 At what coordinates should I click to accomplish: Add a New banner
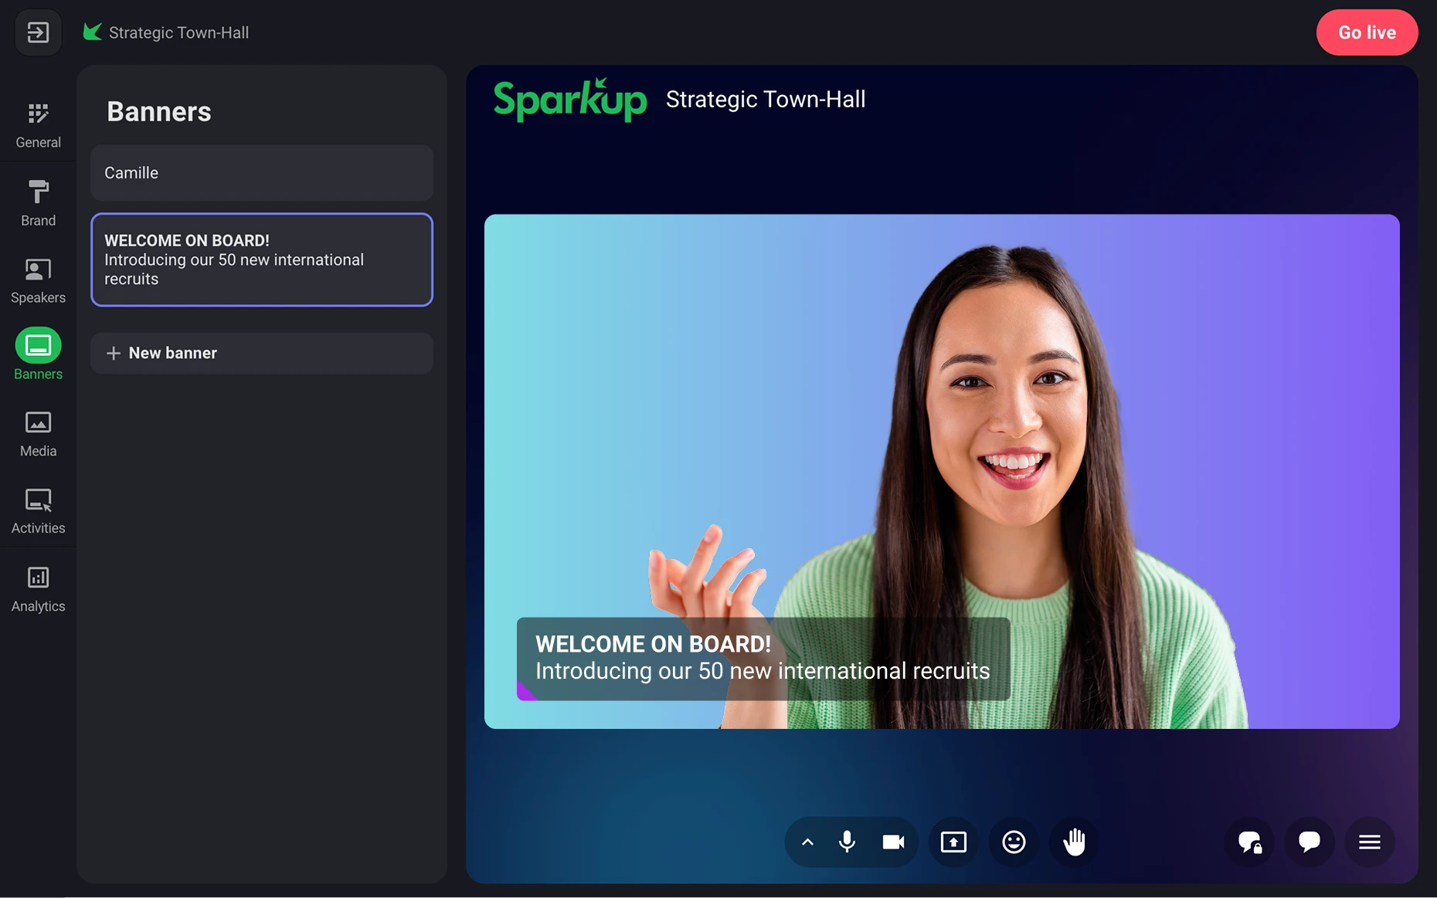(x=262, y=353)
